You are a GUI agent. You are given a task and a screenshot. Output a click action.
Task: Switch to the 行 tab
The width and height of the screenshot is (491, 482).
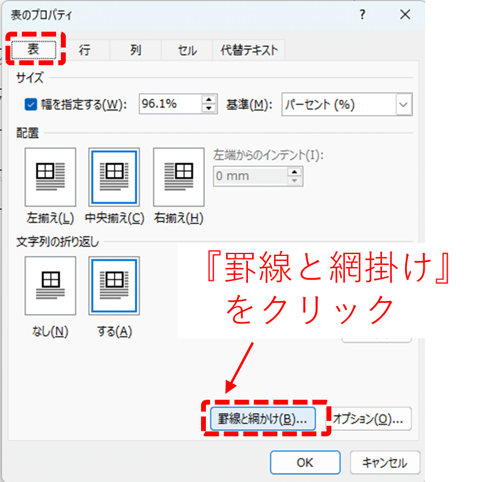tap(85, 50)
